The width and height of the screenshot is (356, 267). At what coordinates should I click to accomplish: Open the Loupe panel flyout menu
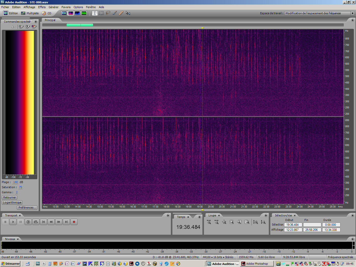click(x=266, y=215)
